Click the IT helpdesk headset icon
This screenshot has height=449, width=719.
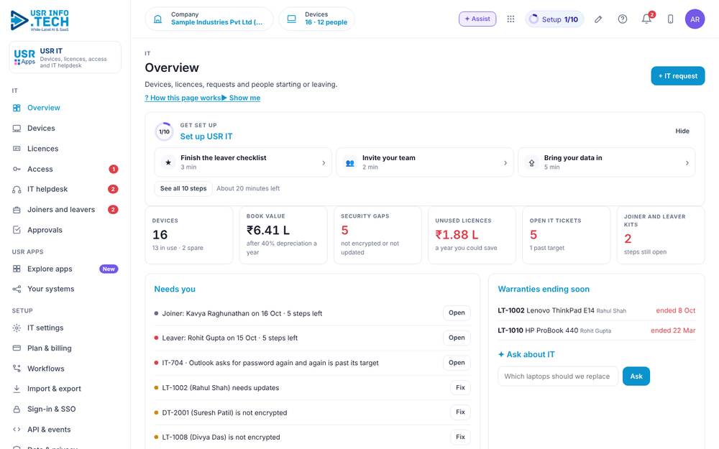point(17,189)
